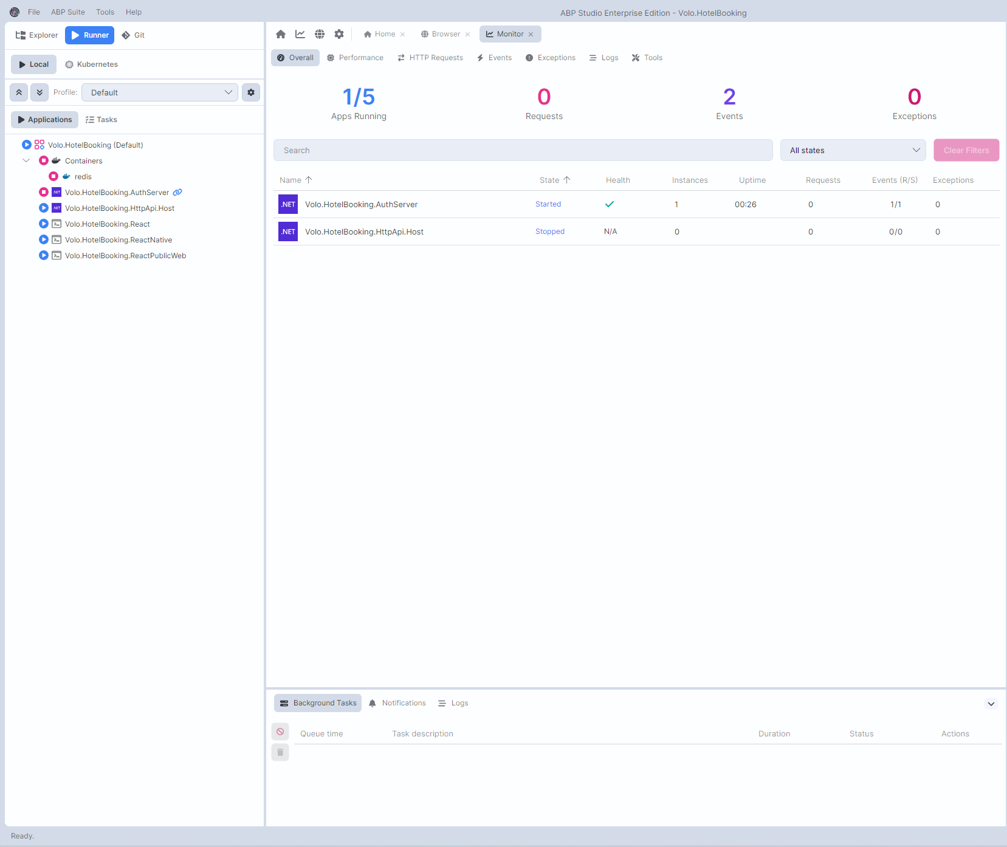The width and height of the screenshot is (1007, 847).
Task: Close the Home tab
Action: point(402,35)
